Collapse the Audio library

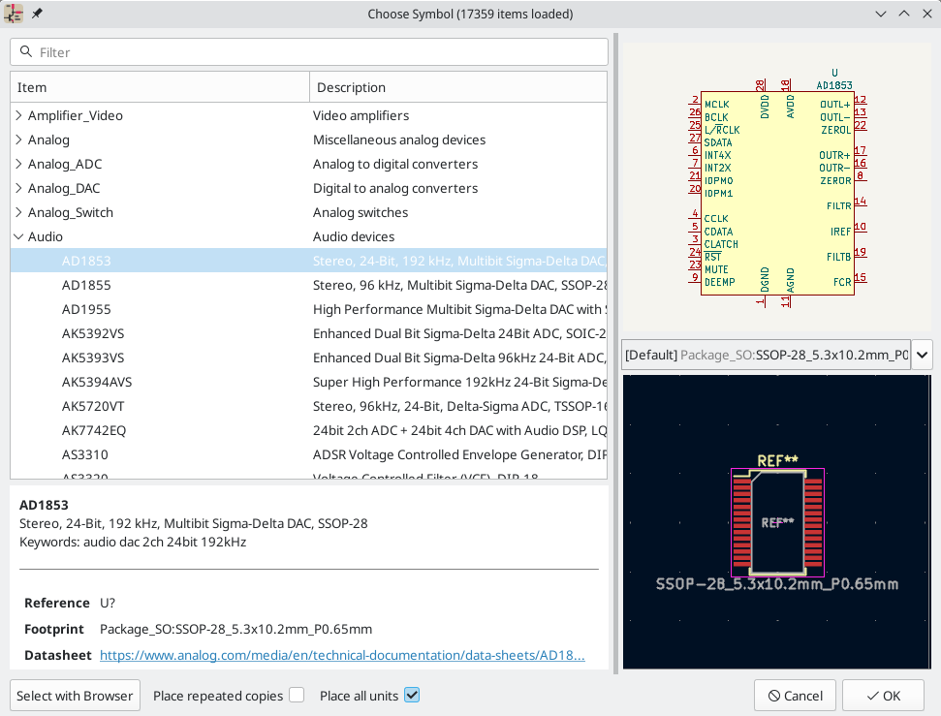tap(19, 236)
